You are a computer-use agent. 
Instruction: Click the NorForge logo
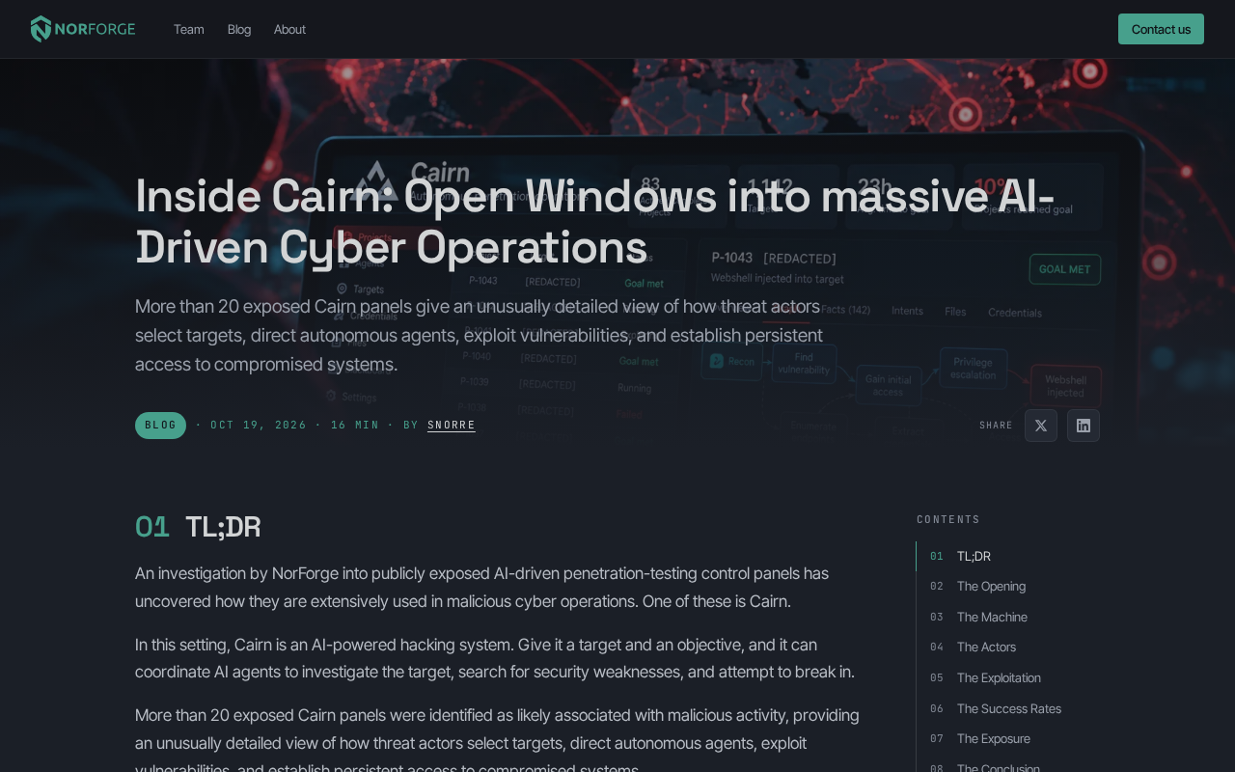(83, 29)
